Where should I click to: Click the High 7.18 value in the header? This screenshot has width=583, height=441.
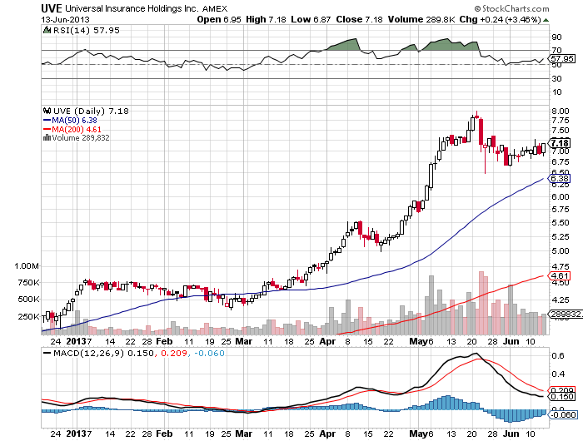266,19
